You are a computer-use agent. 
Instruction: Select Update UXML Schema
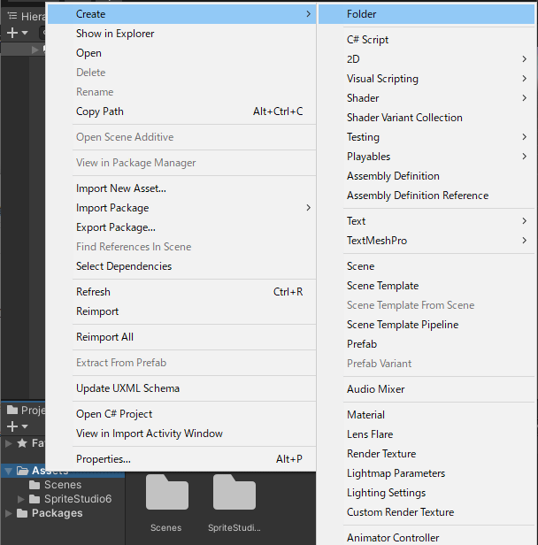(181, 388)
